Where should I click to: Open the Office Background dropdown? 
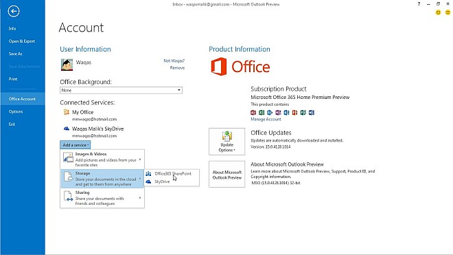pyautogui.click(x=121, y=90)
